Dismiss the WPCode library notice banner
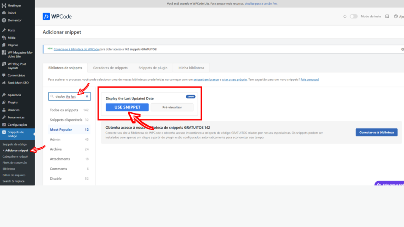The image size is (404, 227). tap(402, 49)
